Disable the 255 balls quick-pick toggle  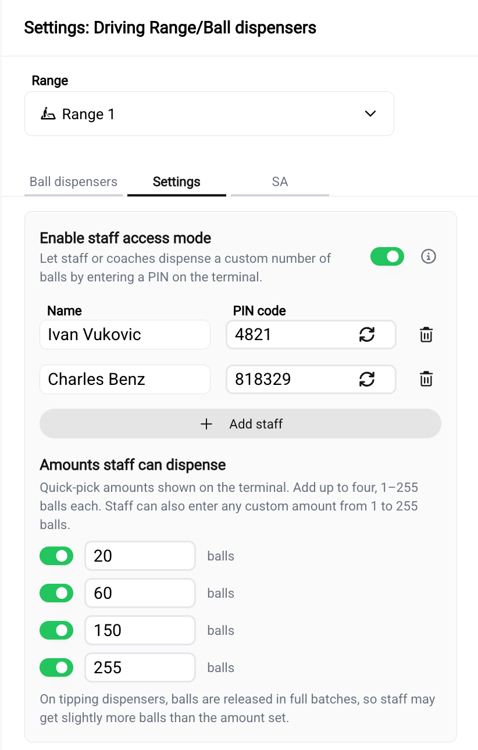coord(56,667)
